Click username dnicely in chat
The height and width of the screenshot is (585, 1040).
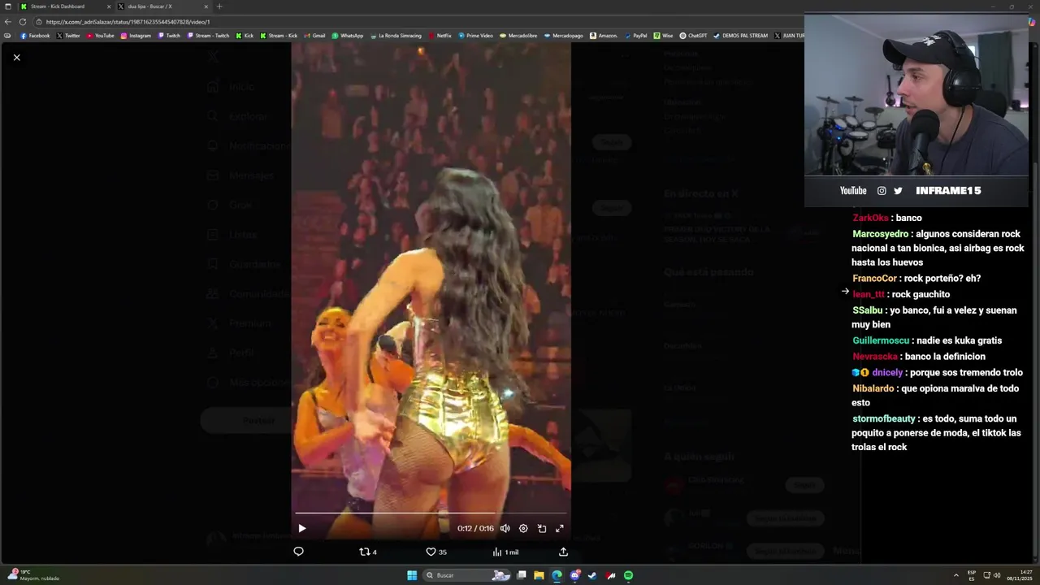coord(887,373)
